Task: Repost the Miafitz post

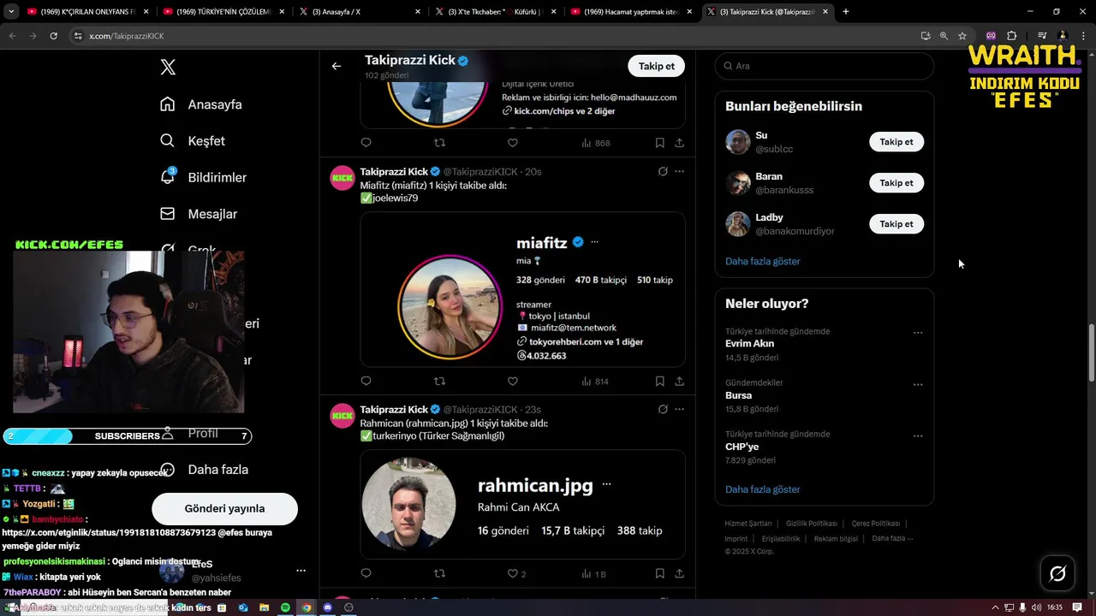Action: (x=439, y=382)
